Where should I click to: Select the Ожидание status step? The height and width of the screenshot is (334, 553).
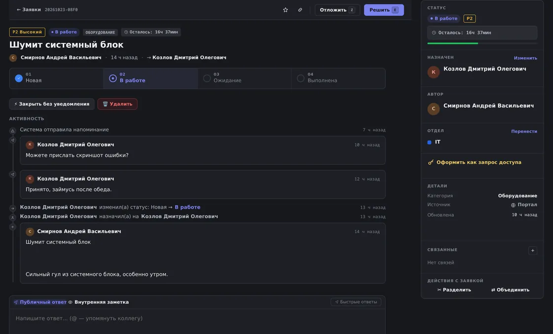[x=244, y=78]
